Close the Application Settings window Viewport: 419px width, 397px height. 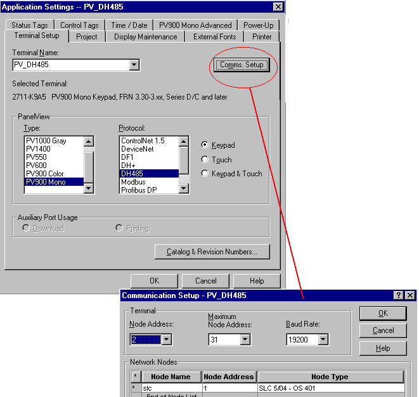coord(278,6)
